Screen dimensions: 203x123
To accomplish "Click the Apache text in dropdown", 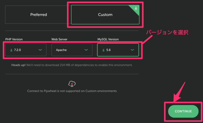I will pos(61,50).
